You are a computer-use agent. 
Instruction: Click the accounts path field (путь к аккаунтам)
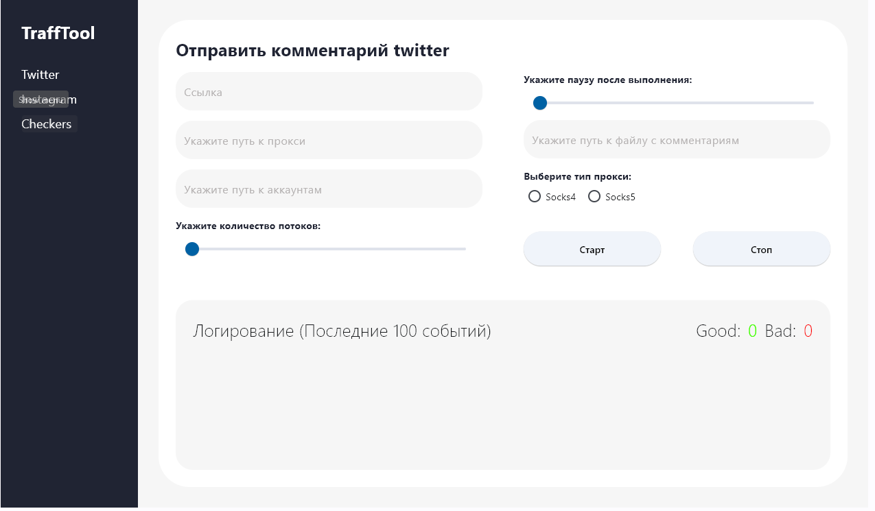(x=329, y=189)
